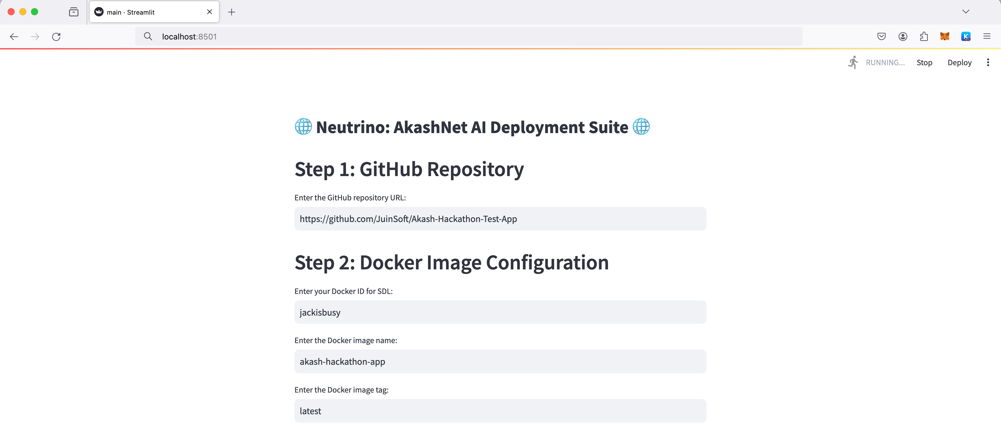Focus the GitHub repository URL field
This screenshot has height=437, width=1001.
coord(500,219)
